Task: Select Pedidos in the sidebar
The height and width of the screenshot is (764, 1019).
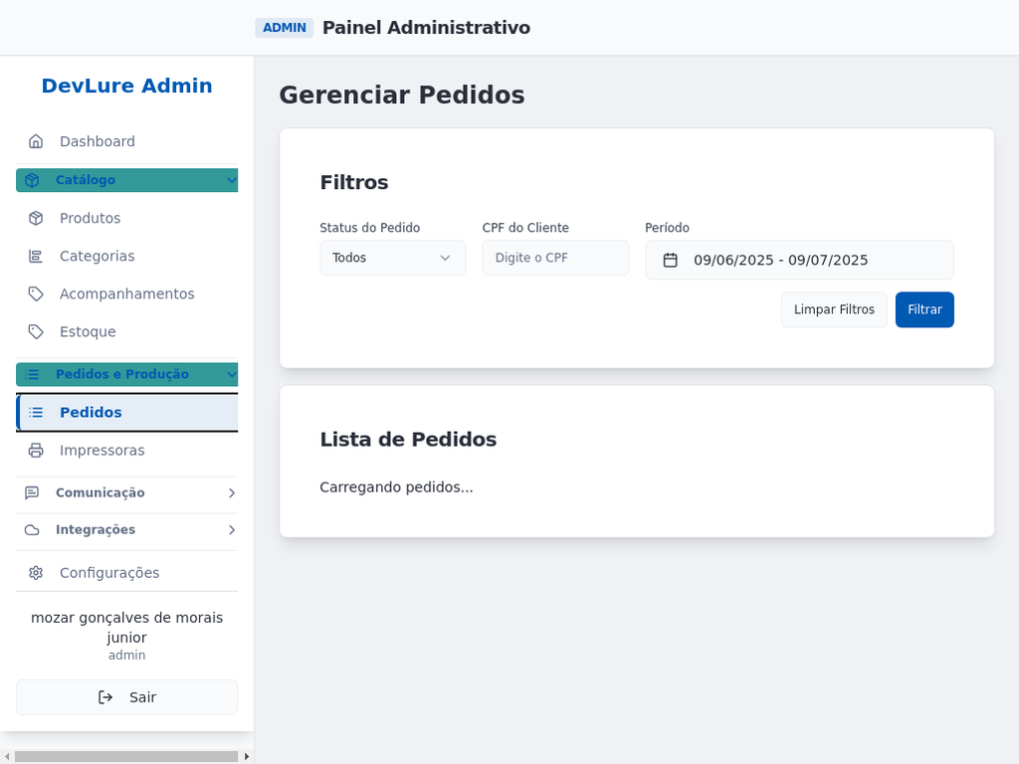Action: pos(127,412)
